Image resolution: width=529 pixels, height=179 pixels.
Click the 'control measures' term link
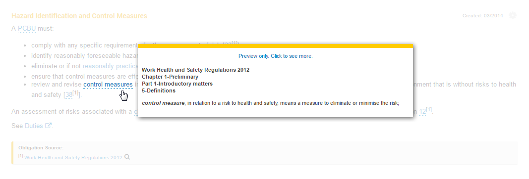coord(108,85)
